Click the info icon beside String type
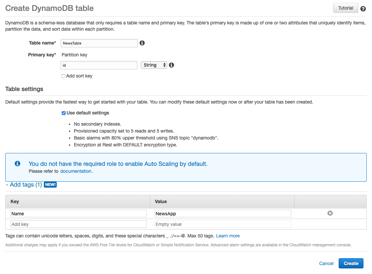 pos(171,65)
